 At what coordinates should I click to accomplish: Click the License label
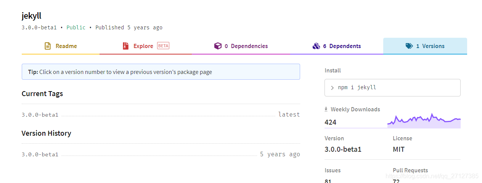coord(402,138)
